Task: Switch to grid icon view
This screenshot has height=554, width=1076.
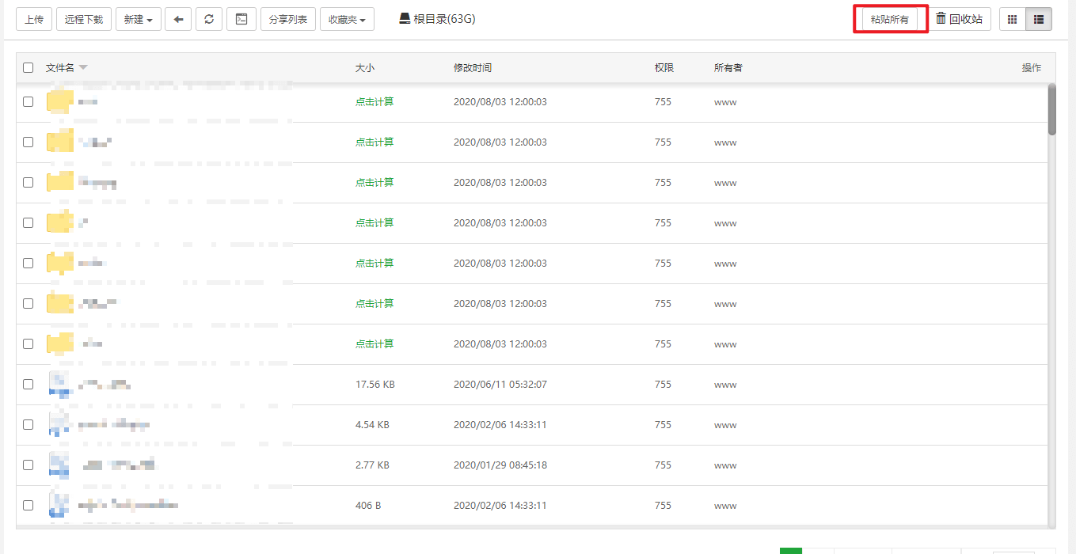Action: [1012, 19]
